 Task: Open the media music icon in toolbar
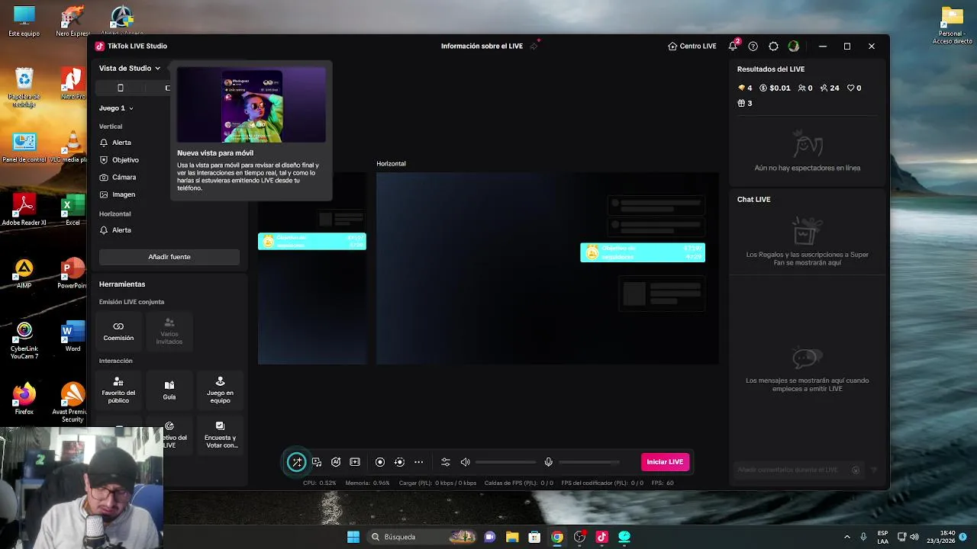click(317, 462)
